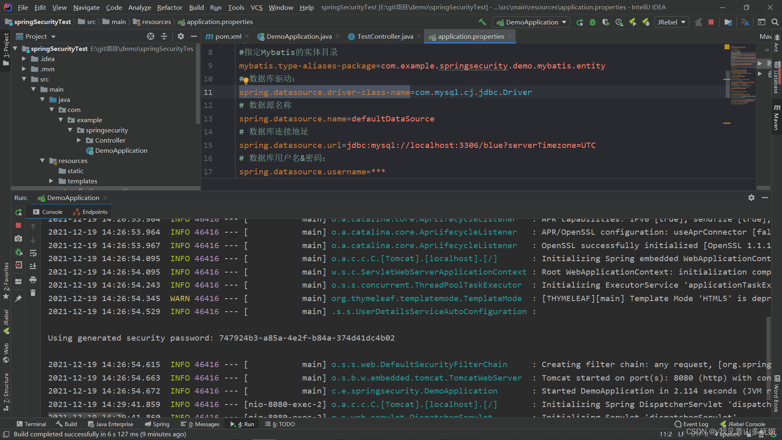
Task: Click the green Debug bug icon
Action: pos(593,22)
